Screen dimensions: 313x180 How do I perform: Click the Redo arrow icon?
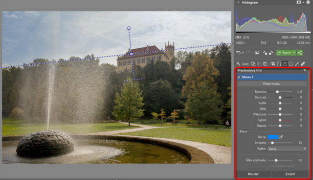(248, 53)
